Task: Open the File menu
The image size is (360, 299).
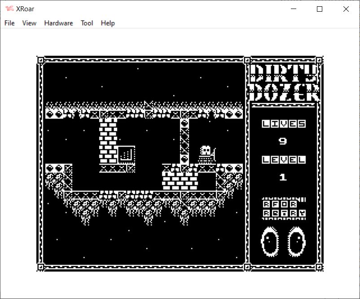Action: coord(9,23)
